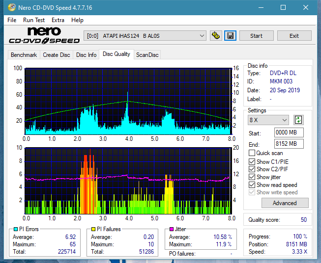Click the Position value 8151 MB
Screen dimensions: 321x263
pos(296,244)
